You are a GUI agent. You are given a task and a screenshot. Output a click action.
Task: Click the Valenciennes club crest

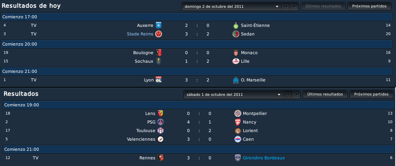[x=161, y=139]
